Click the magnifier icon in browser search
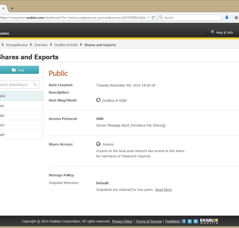This screenshot has height=228, width=239. (161, 18)
